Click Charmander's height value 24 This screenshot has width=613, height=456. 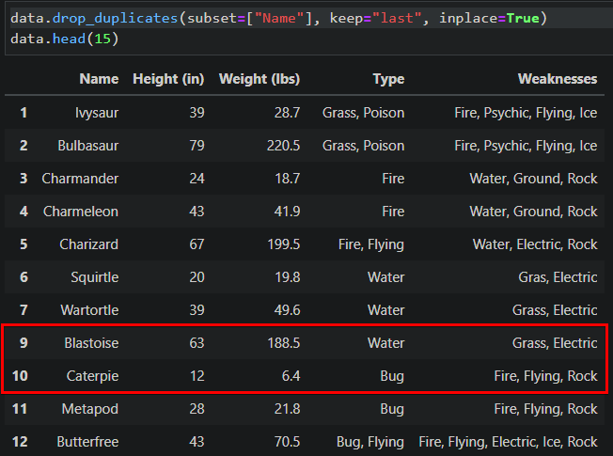[x=197, y=179]
